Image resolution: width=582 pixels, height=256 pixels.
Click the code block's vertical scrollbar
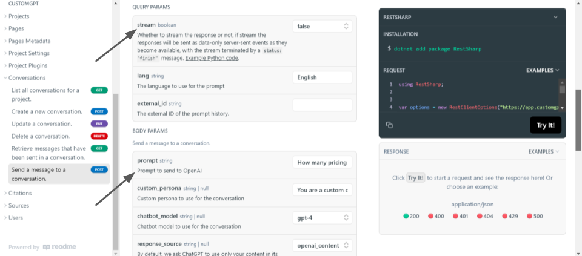562,90
